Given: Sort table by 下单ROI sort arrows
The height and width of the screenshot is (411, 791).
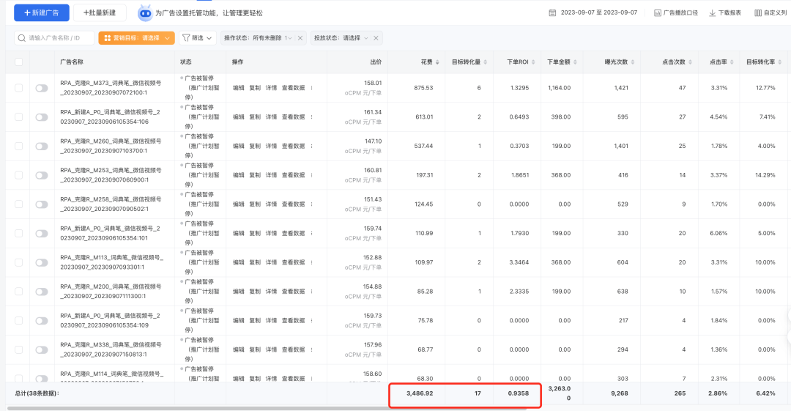Looking at the screenshot, I should pyautogui.click(x=533, y=62).
